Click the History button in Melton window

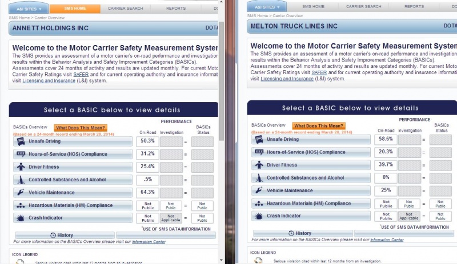tap(303, 233)
